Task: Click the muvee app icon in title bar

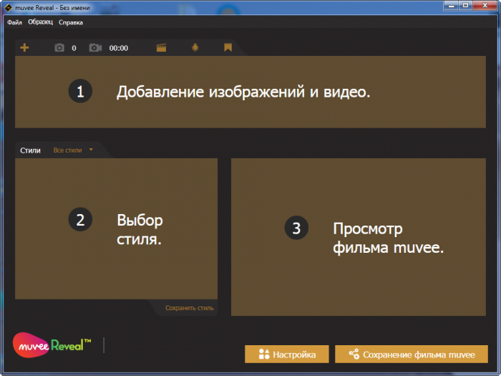Action: coord(8,7)
